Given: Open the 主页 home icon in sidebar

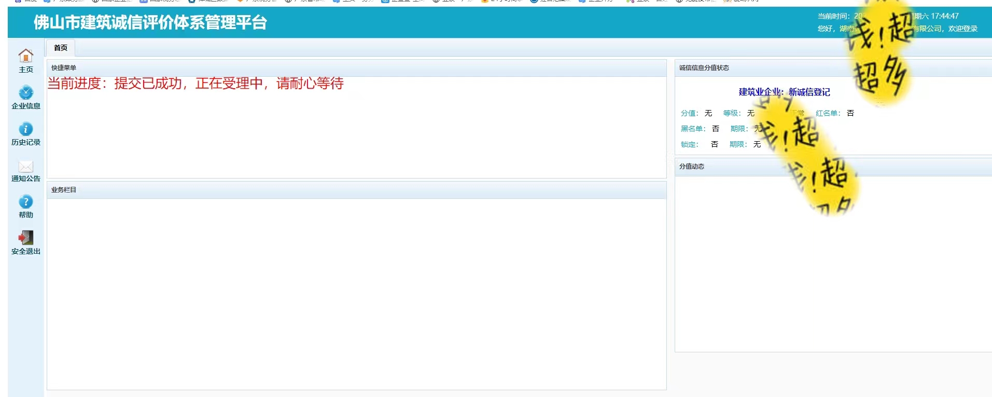Looking at the screenshot, I should coord(25,56).
